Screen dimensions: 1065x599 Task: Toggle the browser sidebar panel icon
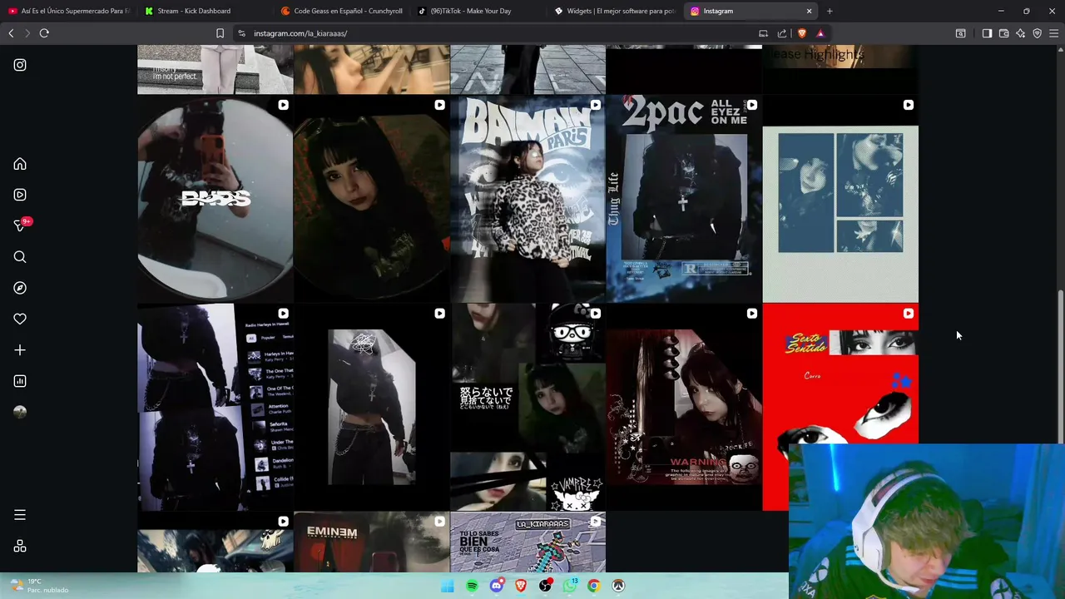click(987, 33)
